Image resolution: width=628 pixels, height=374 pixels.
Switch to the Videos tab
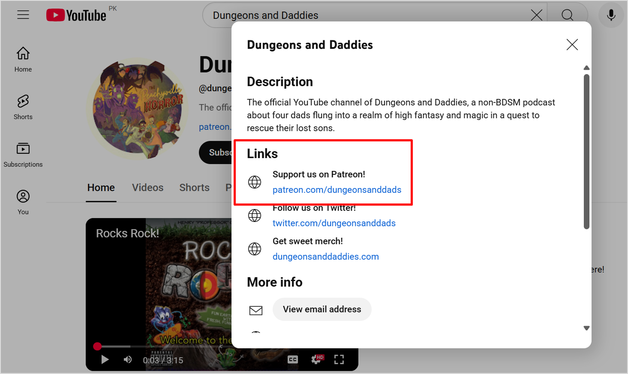click(147, 188)
